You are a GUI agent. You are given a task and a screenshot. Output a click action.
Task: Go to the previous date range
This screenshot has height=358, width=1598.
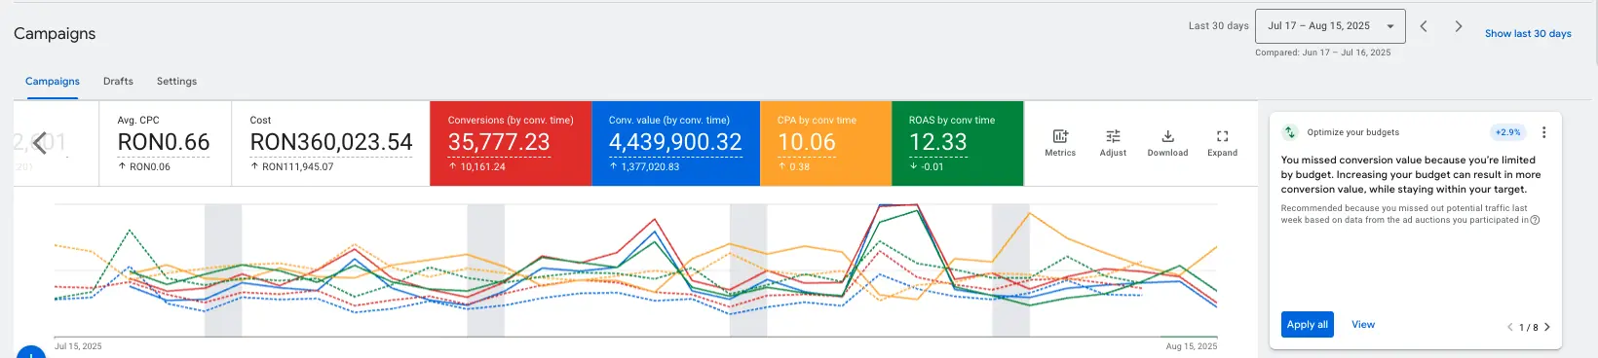click(1424, 26)
